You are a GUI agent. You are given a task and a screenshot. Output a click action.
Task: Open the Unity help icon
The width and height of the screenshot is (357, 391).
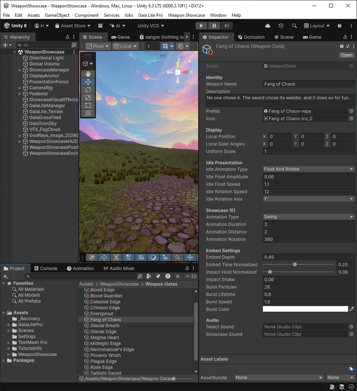pos(339,26)
